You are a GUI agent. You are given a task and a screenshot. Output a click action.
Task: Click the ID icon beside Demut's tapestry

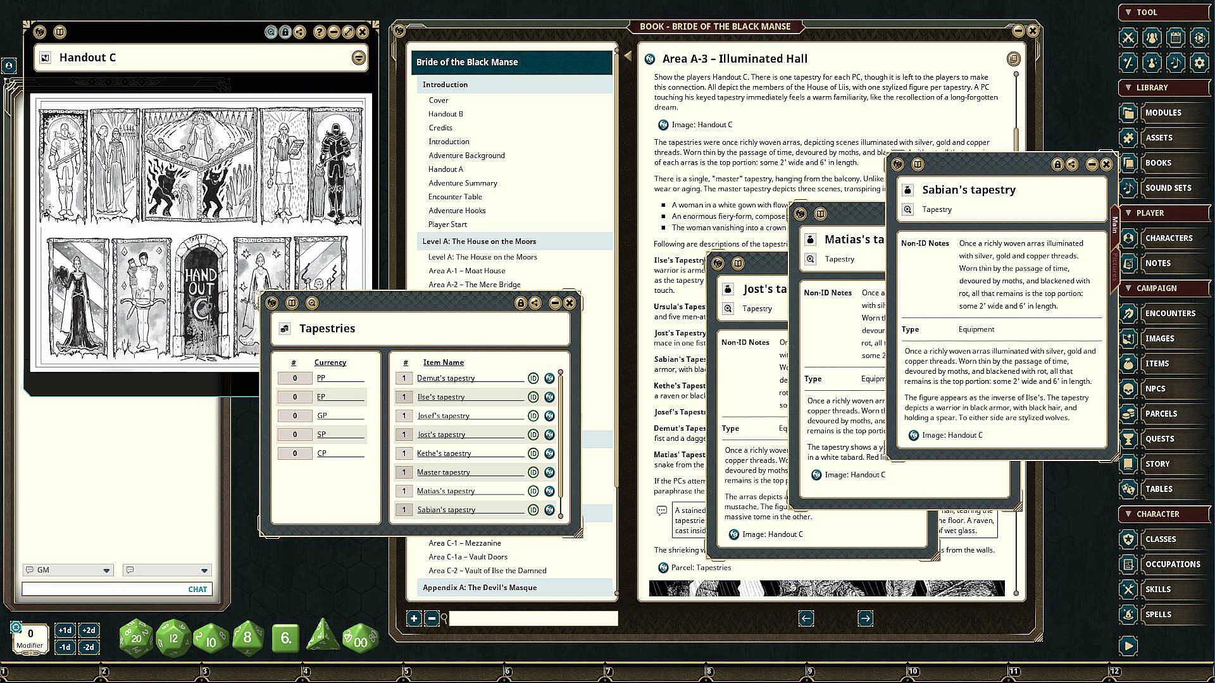point(533,378)
